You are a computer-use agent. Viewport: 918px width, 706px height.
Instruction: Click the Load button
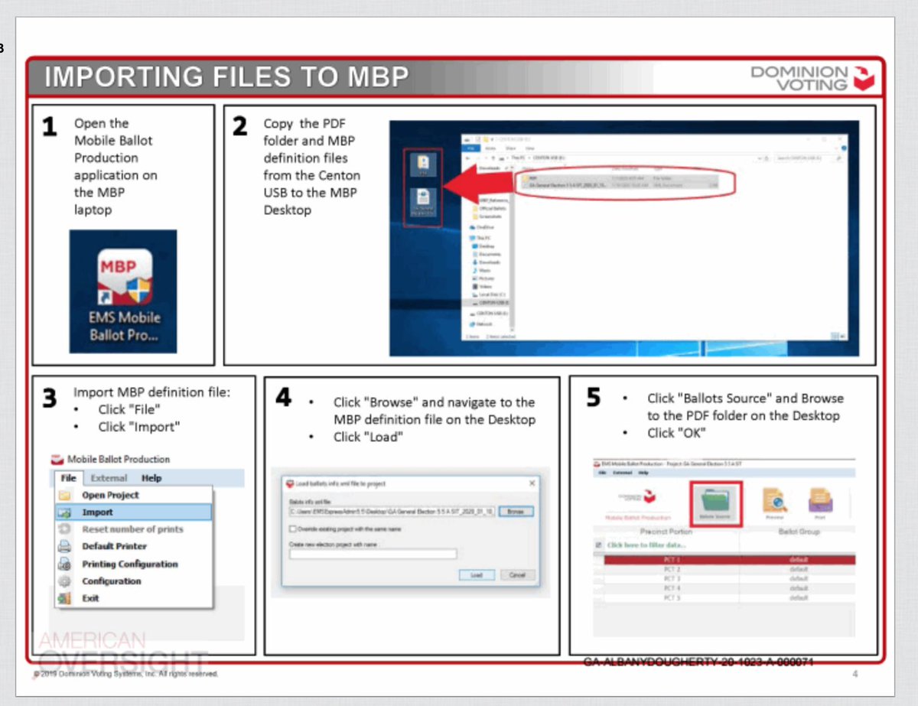[477, 574]
